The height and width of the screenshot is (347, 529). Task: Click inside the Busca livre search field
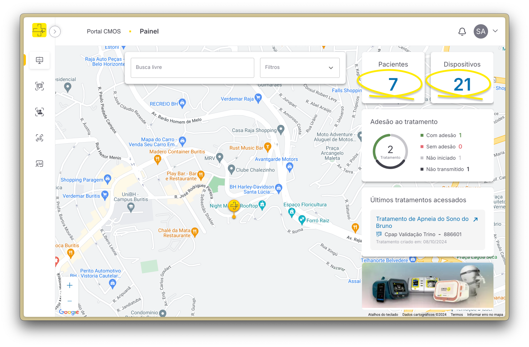point(192,67)
